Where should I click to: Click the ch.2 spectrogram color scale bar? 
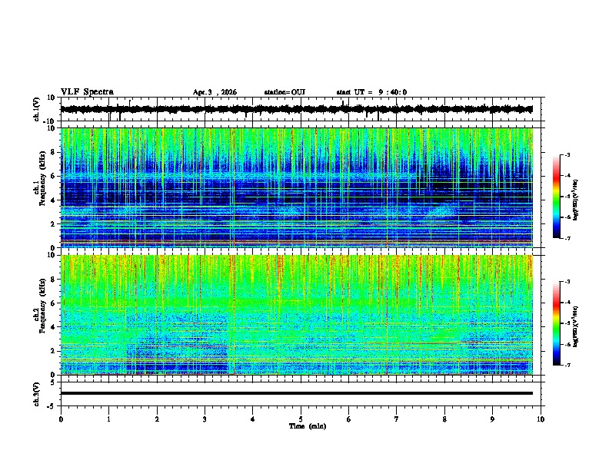coord(557,323)
